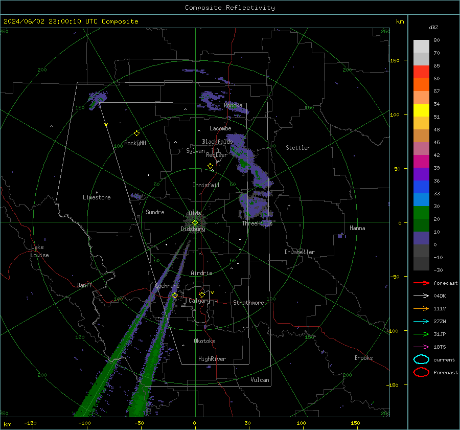Select the orange 111V arrow legend icon
The image size is (460, 430).
(421, 308)
